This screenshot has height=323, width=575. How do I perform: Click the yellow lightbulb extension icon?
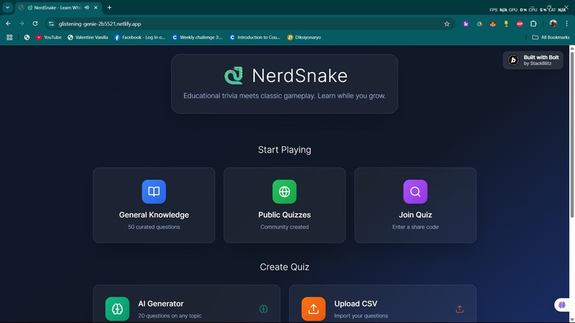click(x=506, y=24)
